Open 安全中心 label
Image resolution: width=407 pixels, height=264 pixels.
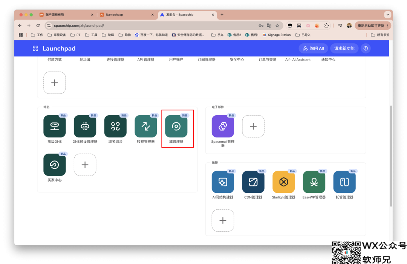tap(237, 60)
